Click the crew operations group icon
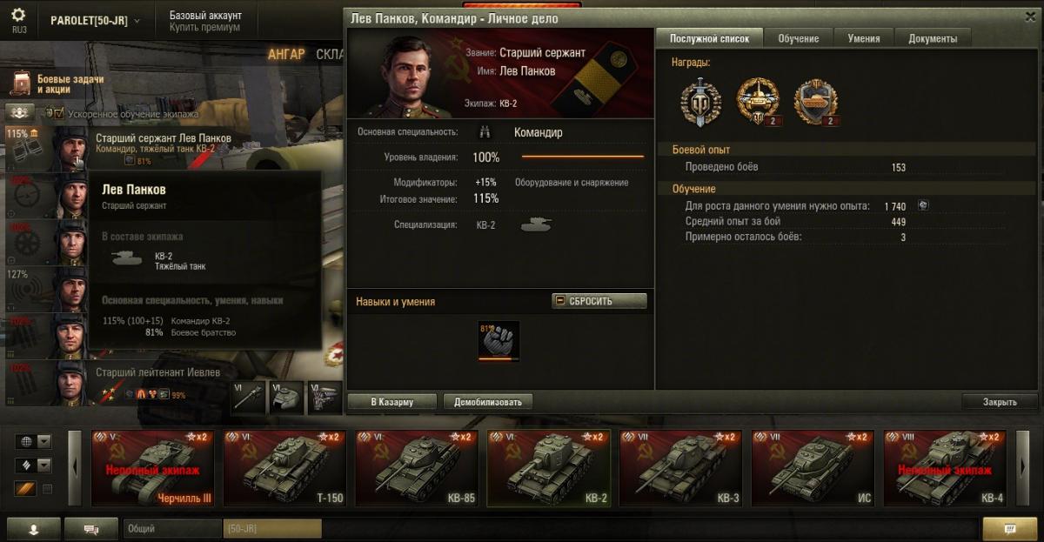The image size is (1044, 542). tap(21, 112)
